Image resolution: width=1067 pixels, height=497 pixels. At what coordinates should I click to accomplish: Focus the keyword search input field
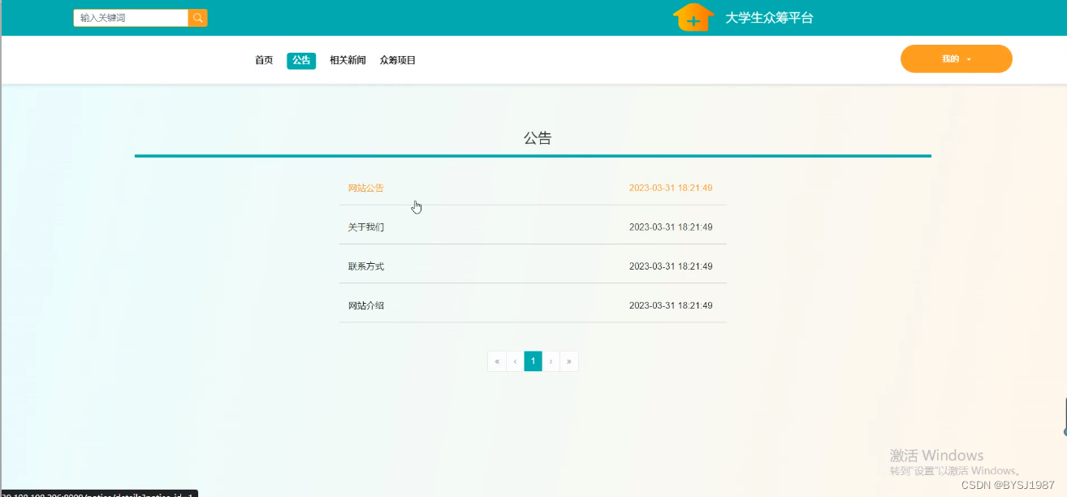131,18
